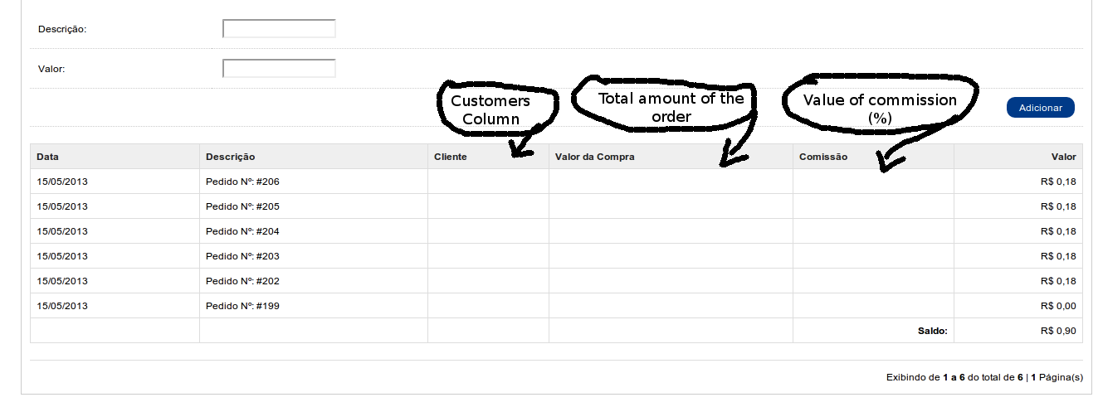Select row Pedido Nº: #205
This screenshot has height=407, width=1103.
point(556,206)
